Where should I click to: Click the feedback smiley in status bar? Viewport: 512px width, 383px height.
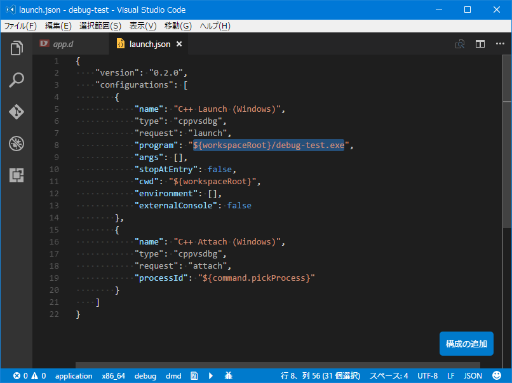pos(497,376)
